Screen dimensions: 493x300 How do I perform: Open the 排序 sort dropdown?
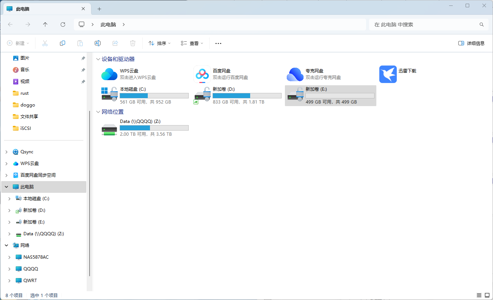(159, 43)
